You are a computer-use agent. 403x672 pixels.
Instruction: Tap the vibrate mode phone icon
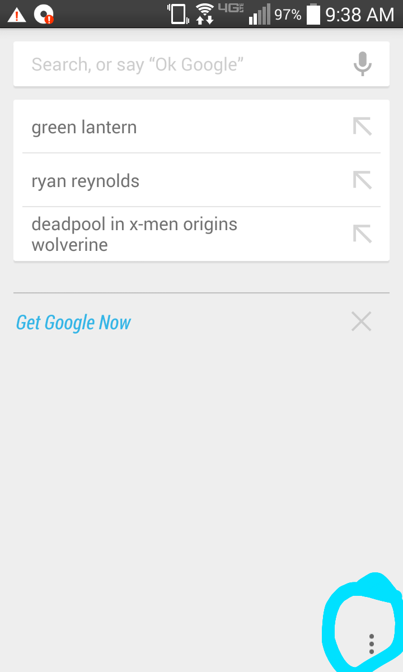pos(178,14)
